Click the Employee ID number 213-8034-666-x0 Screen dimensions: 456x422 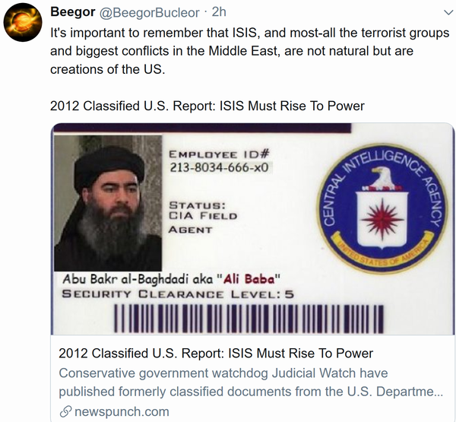coord(219,167)
